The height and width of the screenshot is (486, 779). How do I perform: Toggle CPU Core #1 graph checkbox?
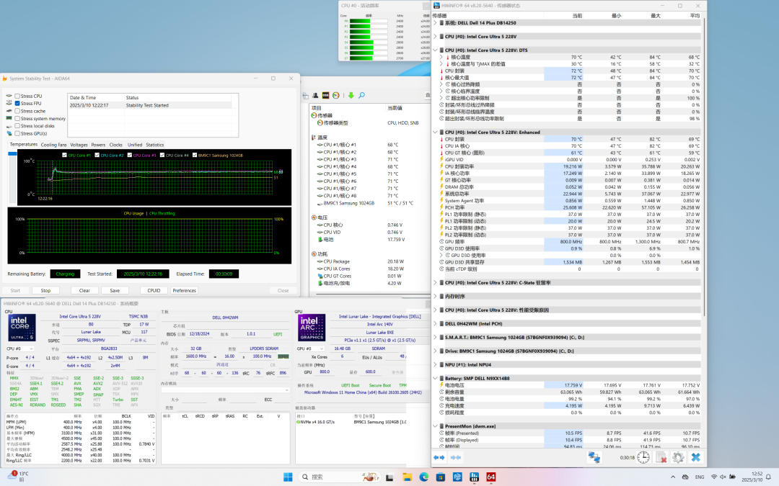[65, 156]
